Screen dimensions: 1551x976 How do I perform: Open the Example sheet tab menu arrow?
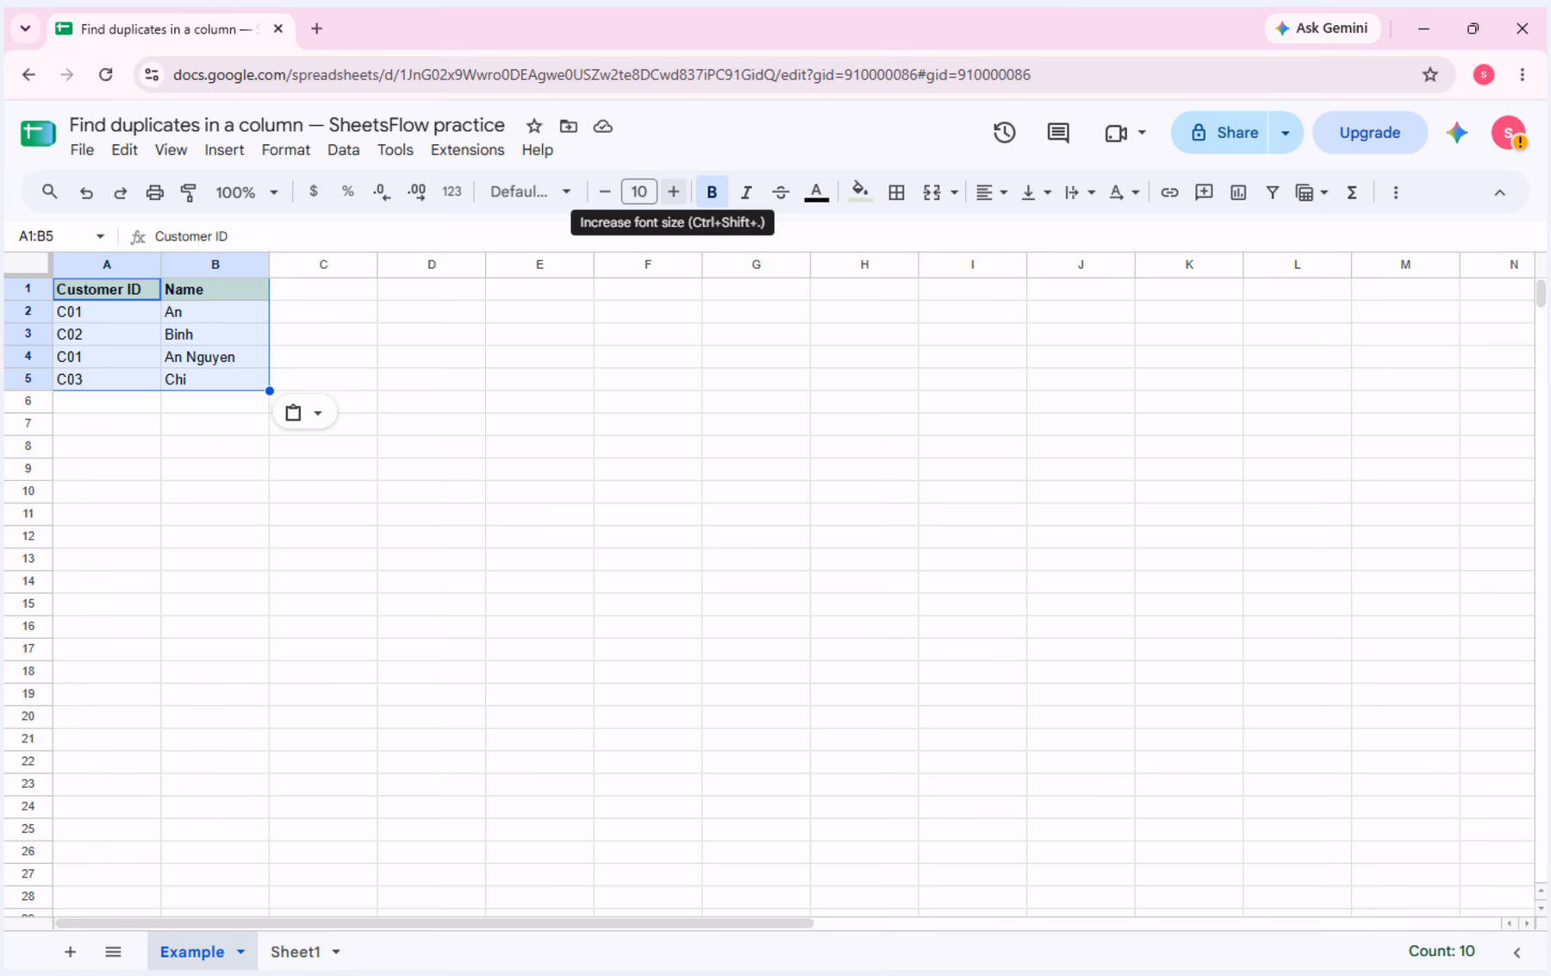[x=241, y=952]
